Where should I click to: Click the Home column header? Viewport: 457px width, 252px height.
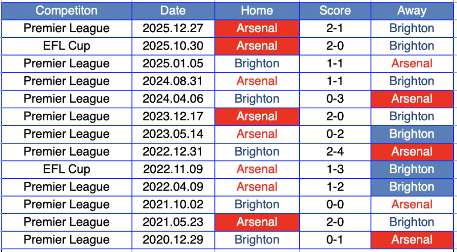pos(257,11)
